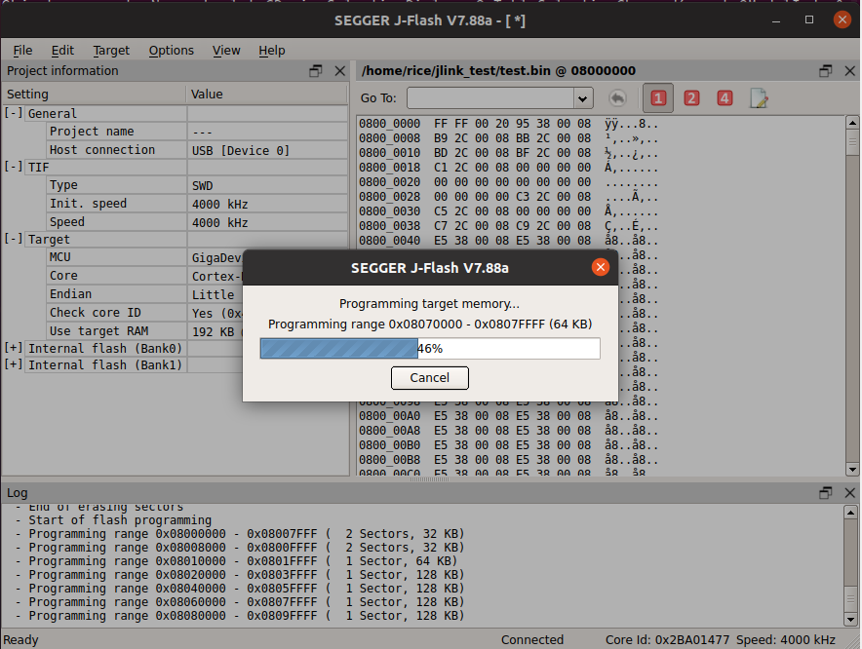Click the 46% programming progress bar
862x649 pixels.
[x=430, y=349]
